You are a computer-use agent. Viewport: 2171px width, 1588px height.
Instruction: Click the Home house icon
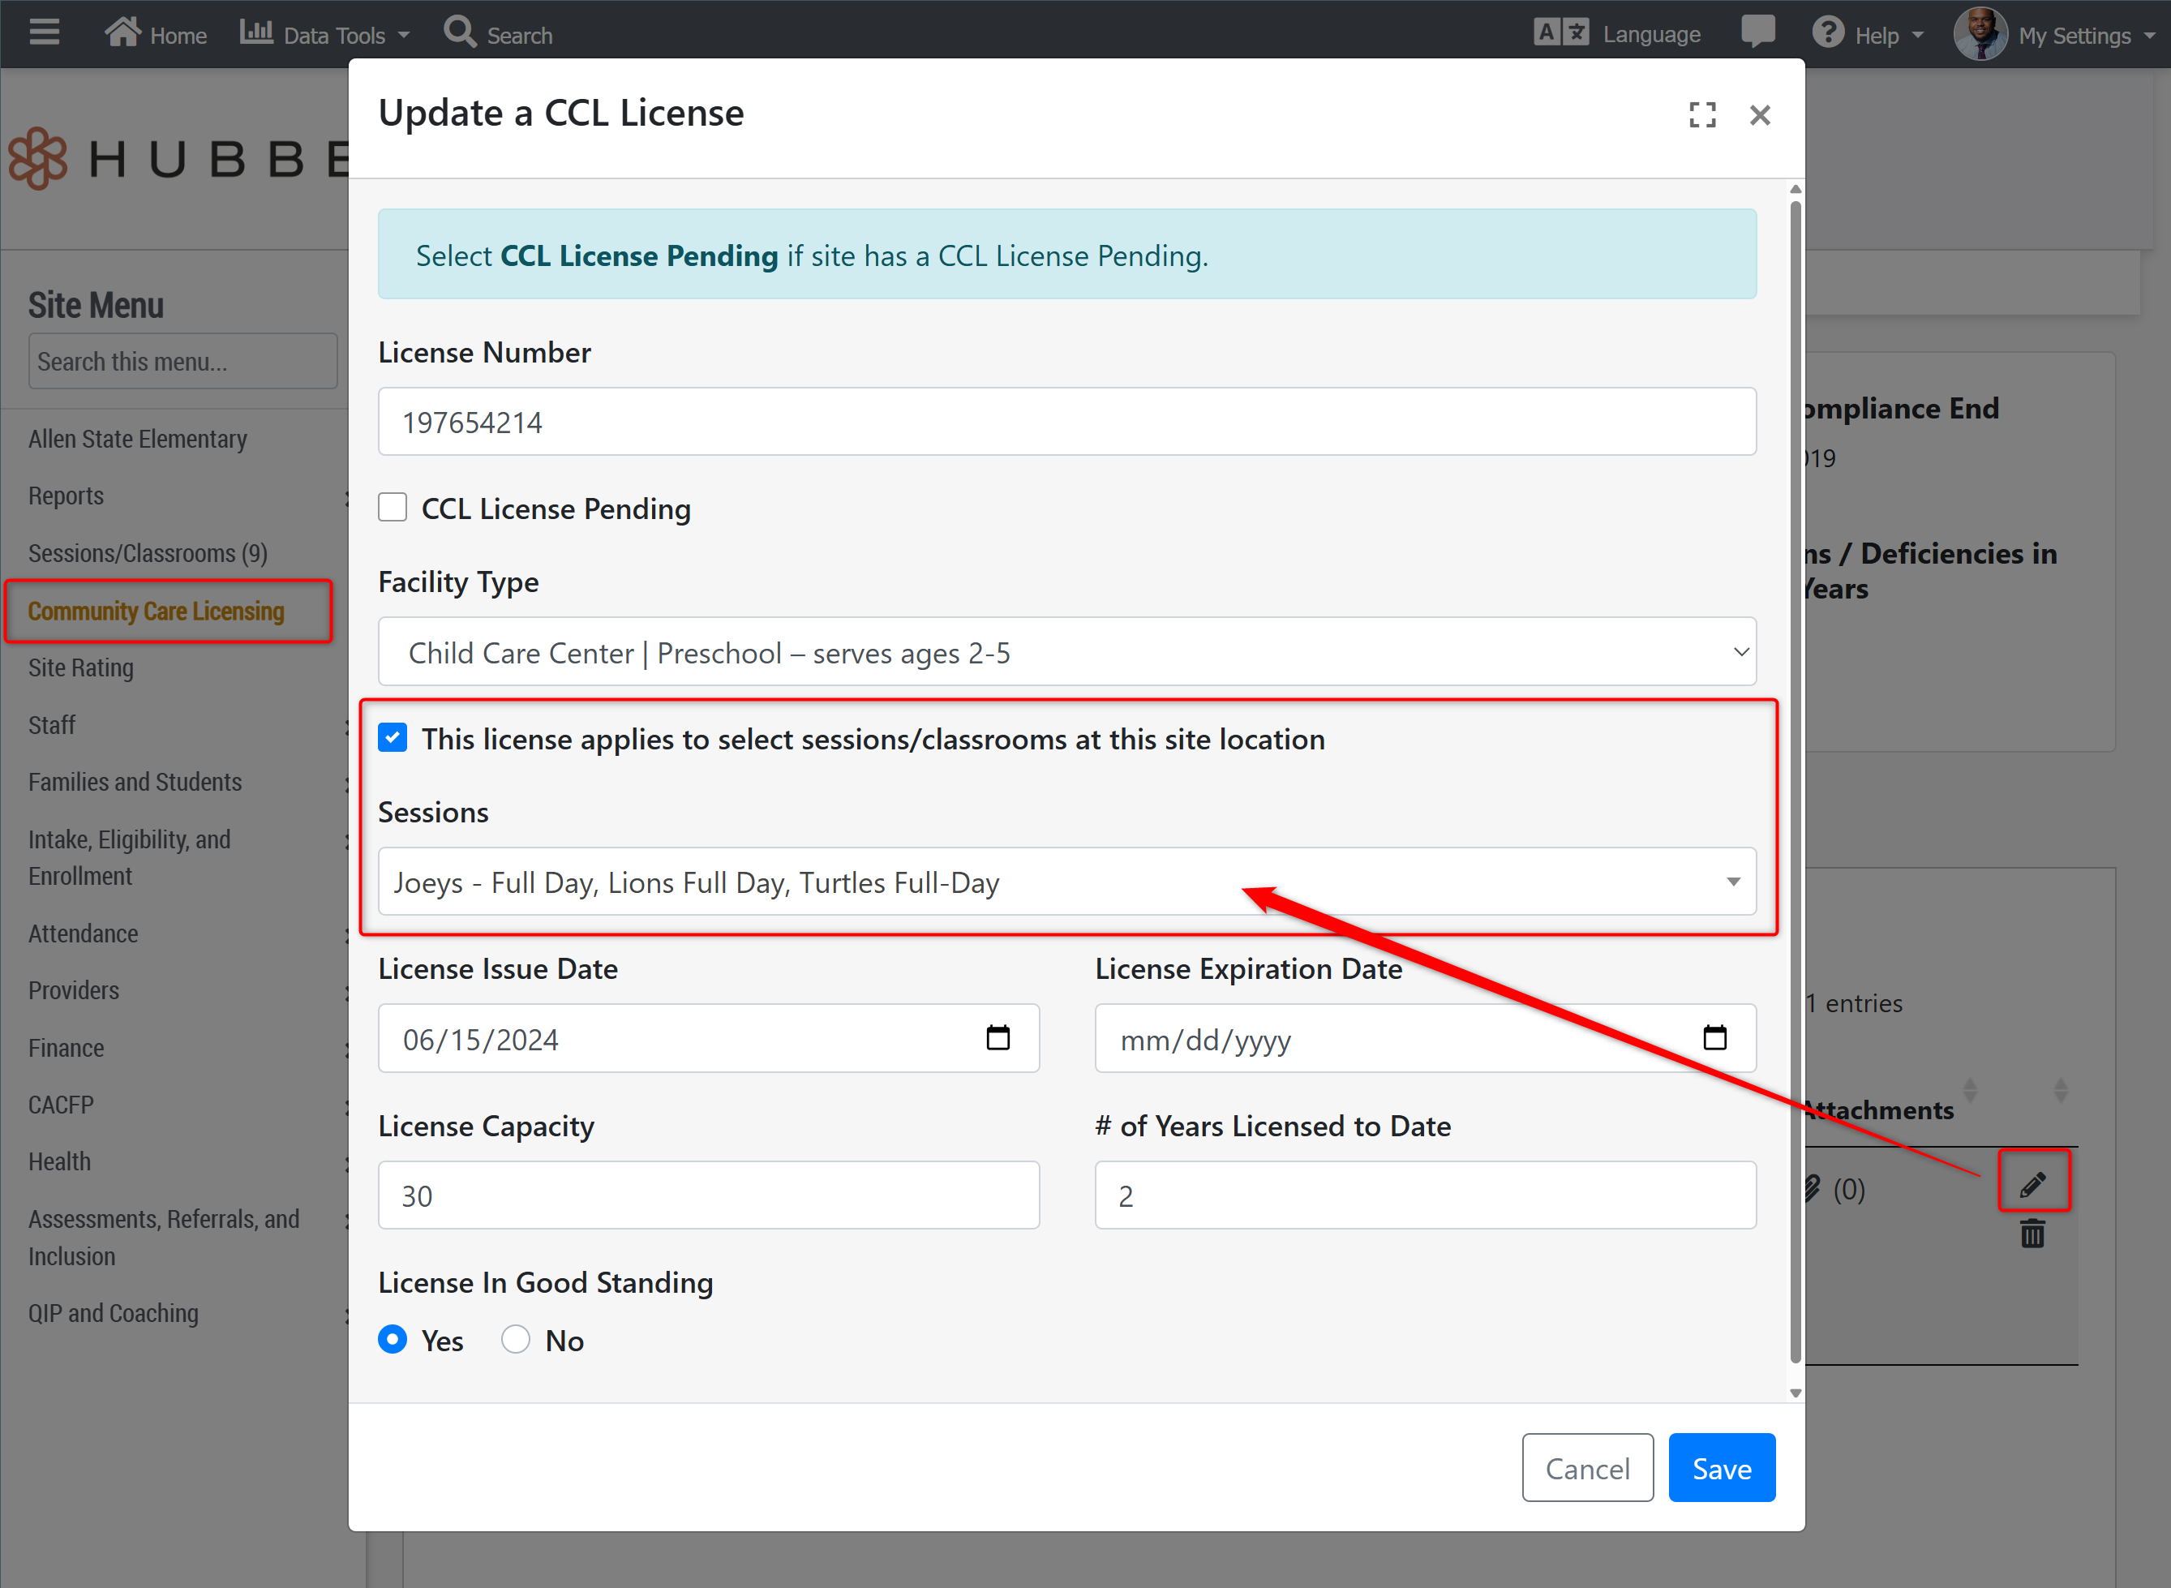point(123,32)
